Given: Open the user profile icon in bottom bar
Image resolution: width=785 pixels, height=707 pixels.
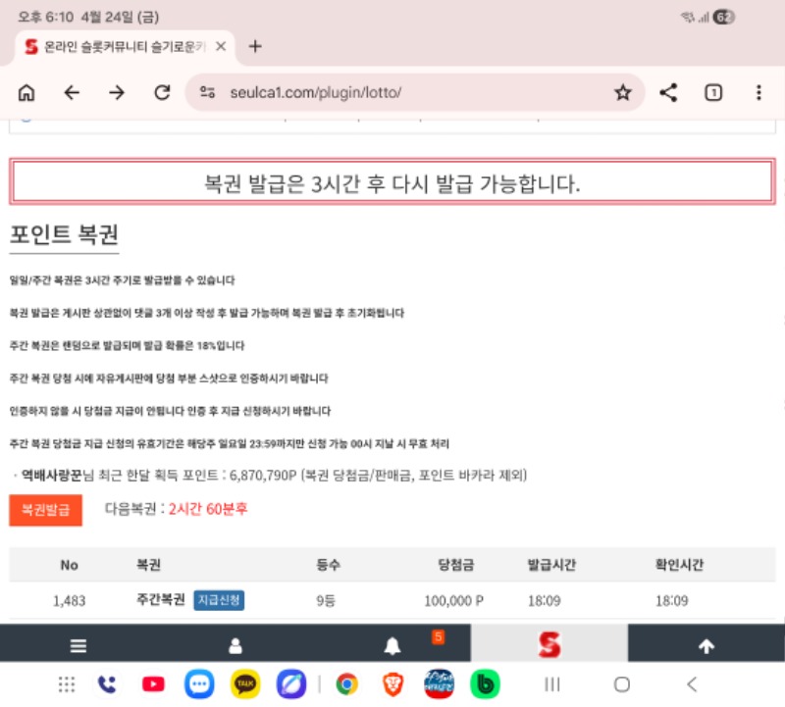Looking at the screenshot, I should (x=235, y=646).
